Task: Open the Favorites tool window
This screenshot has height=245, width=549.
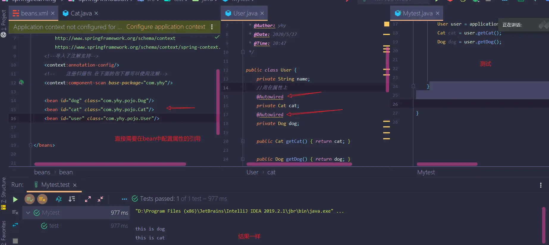Action: (x=4, y=233)
